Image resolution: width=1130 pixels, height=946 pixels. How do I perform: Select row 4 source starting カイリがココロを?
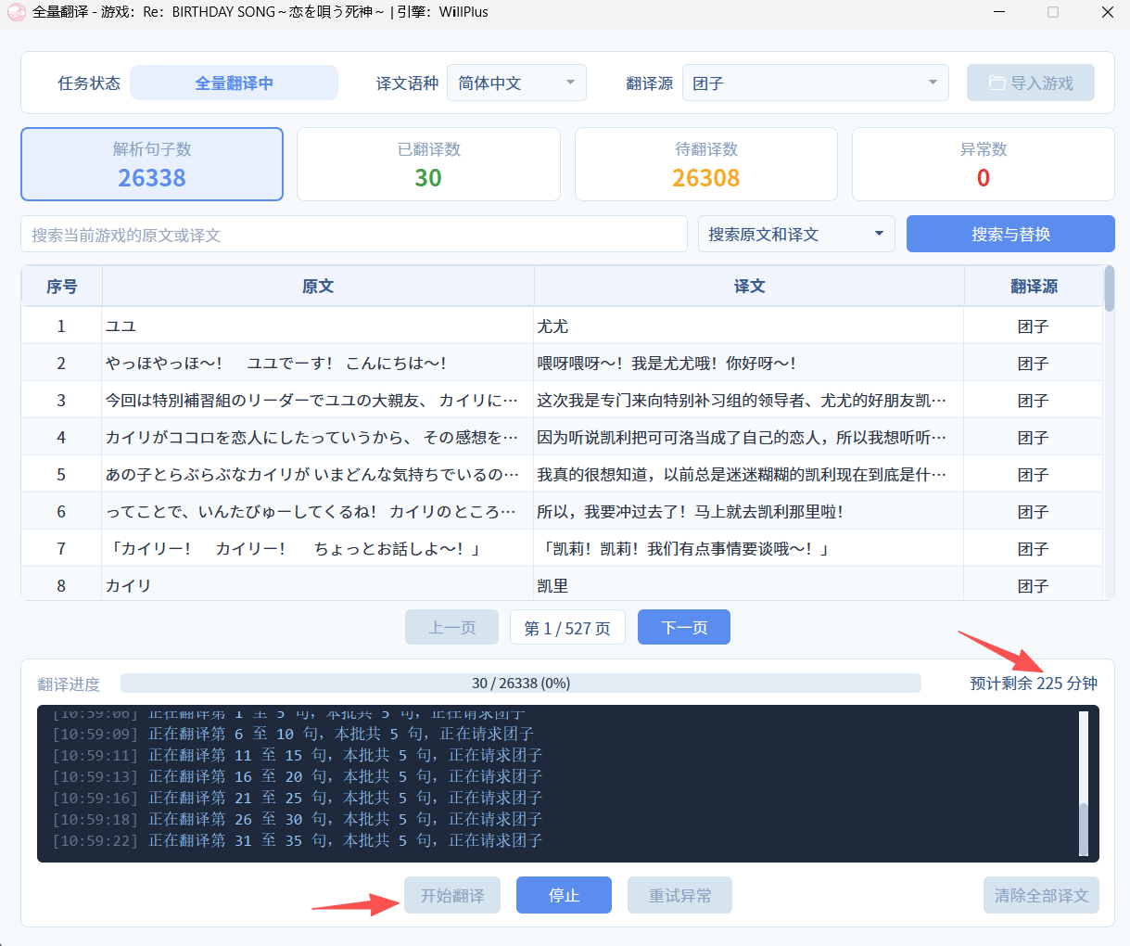[x=318, y=437]
